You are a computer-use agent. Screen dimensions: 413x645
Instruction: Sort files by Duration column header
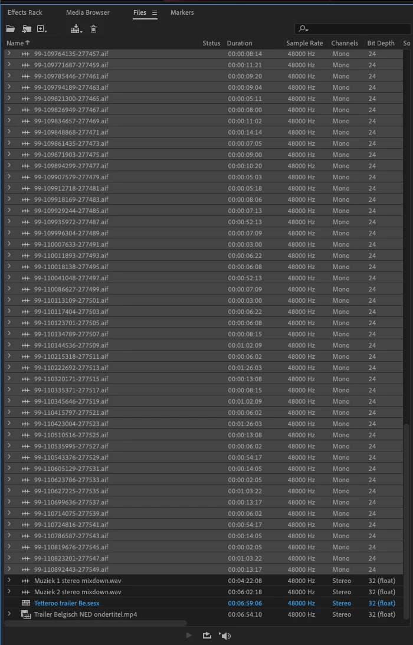[240, 43]
